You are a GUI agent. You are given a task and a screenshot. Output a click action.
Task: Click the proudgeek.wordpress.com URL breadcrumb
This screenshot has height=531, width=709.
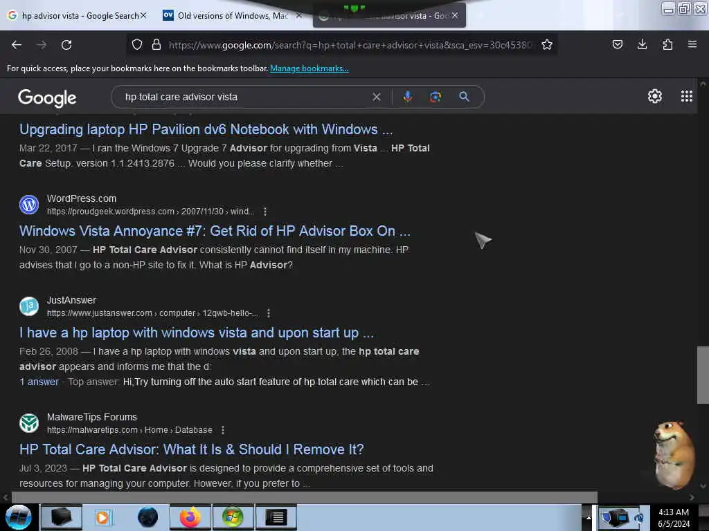(150, 212)
